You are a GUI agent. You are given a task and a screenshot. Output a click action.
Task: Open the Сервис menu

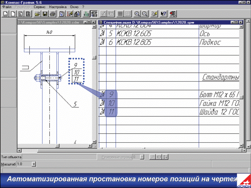click(40, 7)
